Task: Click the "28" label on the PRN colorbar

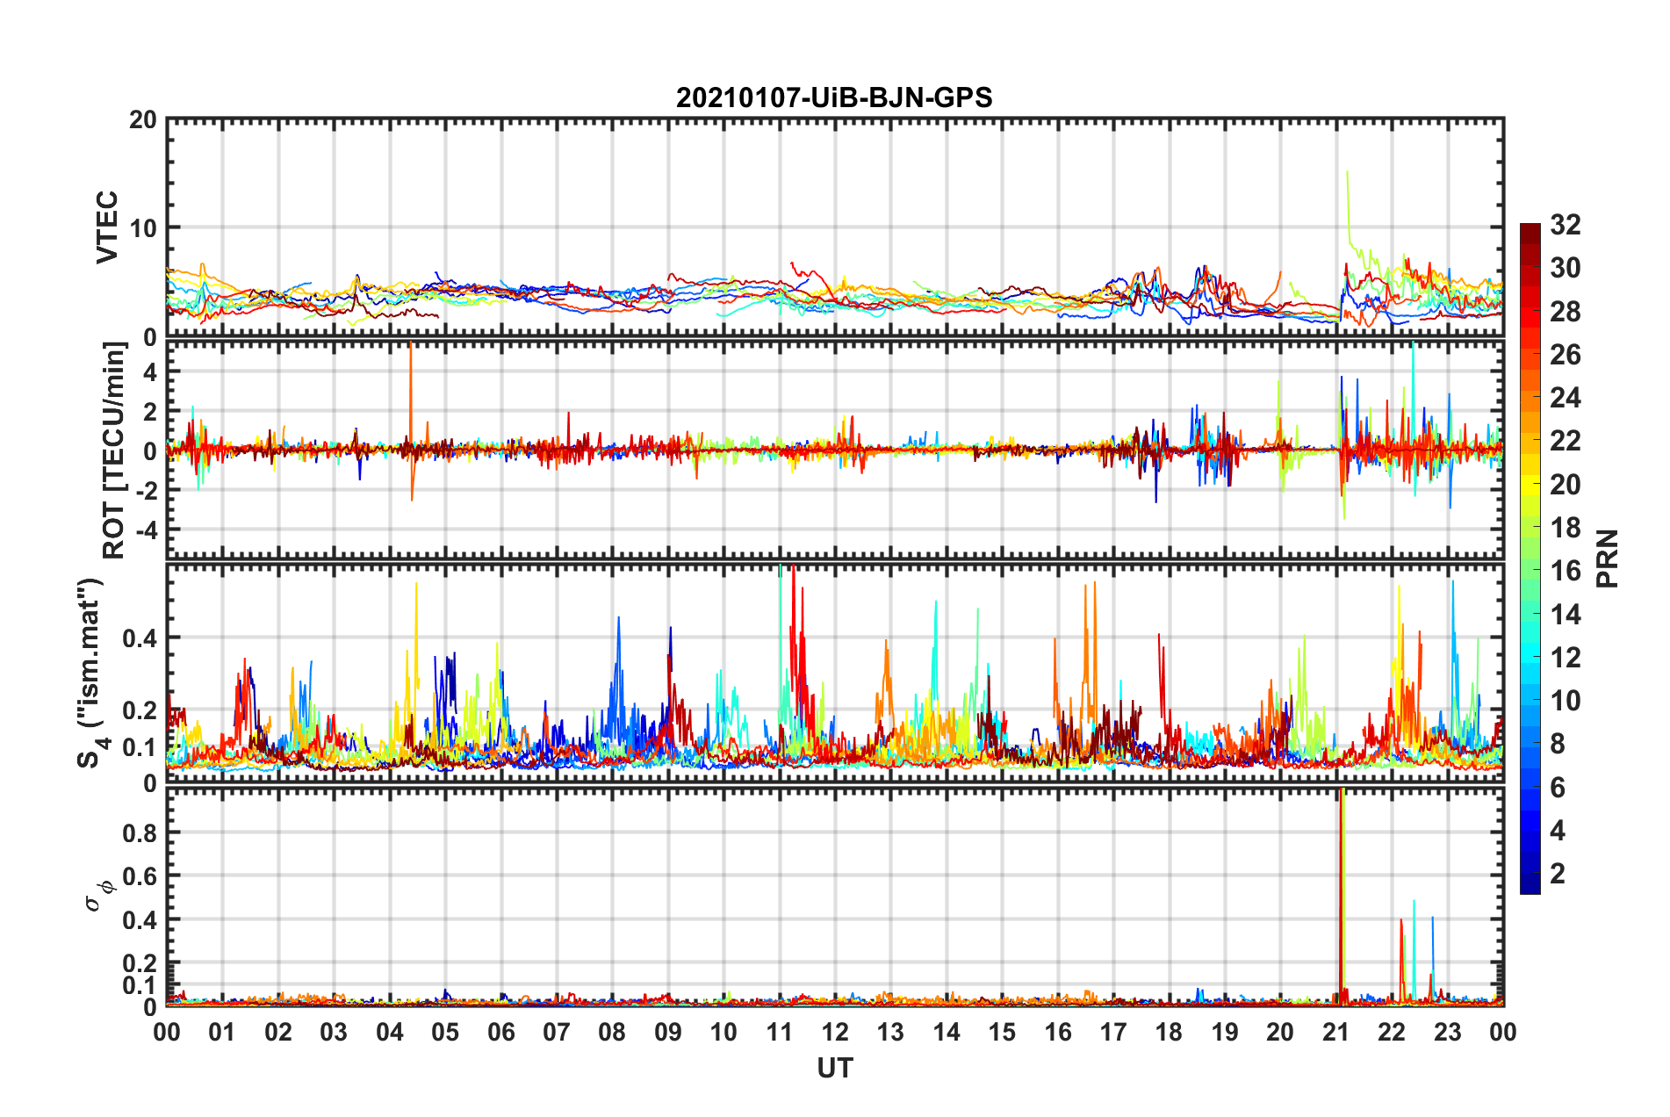Action: pyautogui.click(x=1565, y=312)
